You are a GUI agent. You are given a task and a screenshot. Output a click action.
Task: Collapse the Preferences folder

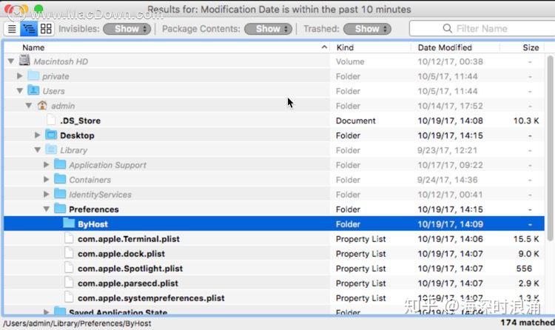(47, 209)
